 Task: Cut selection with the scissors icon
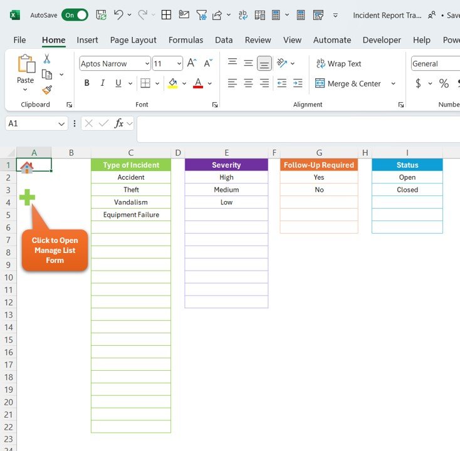coord(47,59)
